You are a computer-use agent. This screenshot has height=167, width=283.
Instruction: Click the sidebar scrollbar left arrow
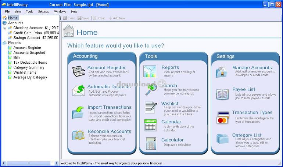(4, 163)
